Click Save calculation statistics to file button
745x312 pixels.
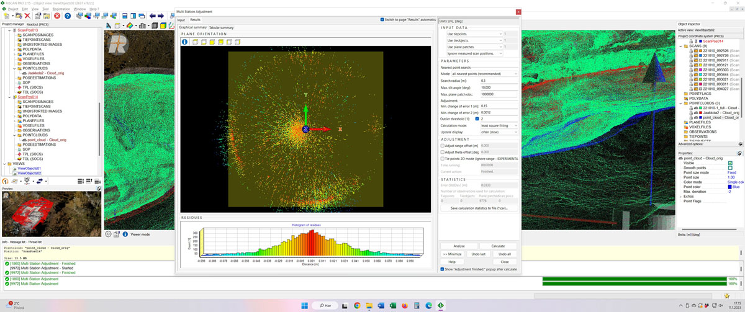479,208
